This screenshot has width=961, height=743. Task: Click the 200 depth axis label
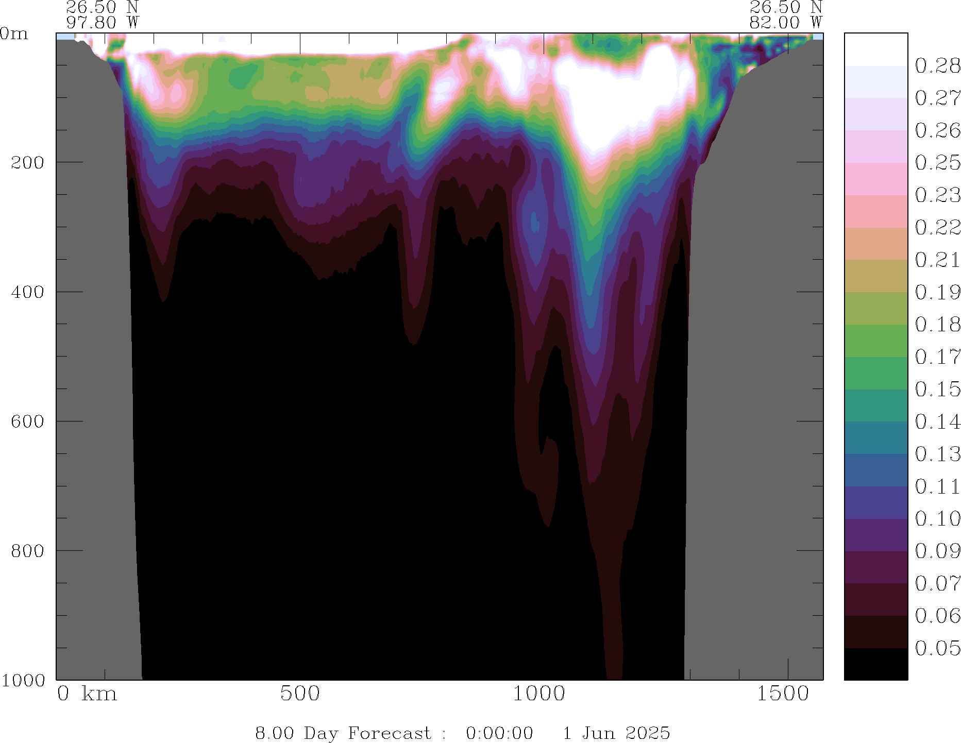pos(27,163)
